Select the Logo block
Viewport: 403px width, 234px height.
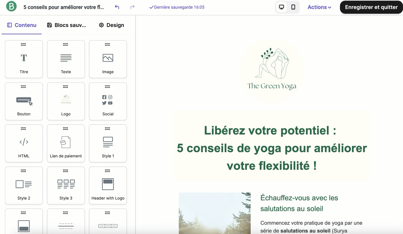(x=66, y=101)
